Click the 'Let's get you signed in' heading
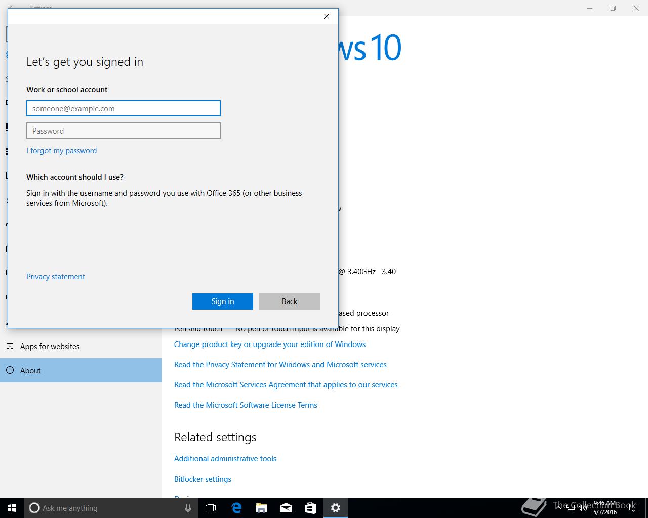This screenshot has width=648, height=518. coord(85,62)
